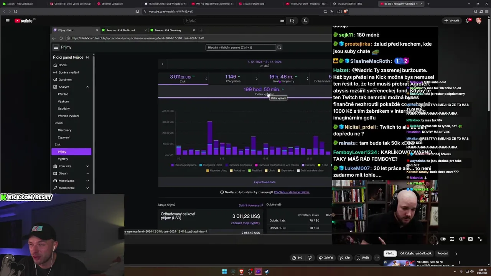491x276 pixels.
Task: Open the YouTube hamburger guide menu
Action: point(7,21)
